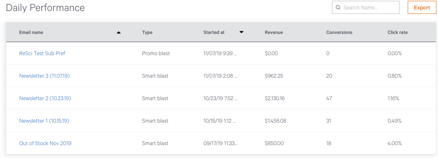Select the 0.00% click rate
This screenshot has height=159, width=438.
[x=395, y=53]
